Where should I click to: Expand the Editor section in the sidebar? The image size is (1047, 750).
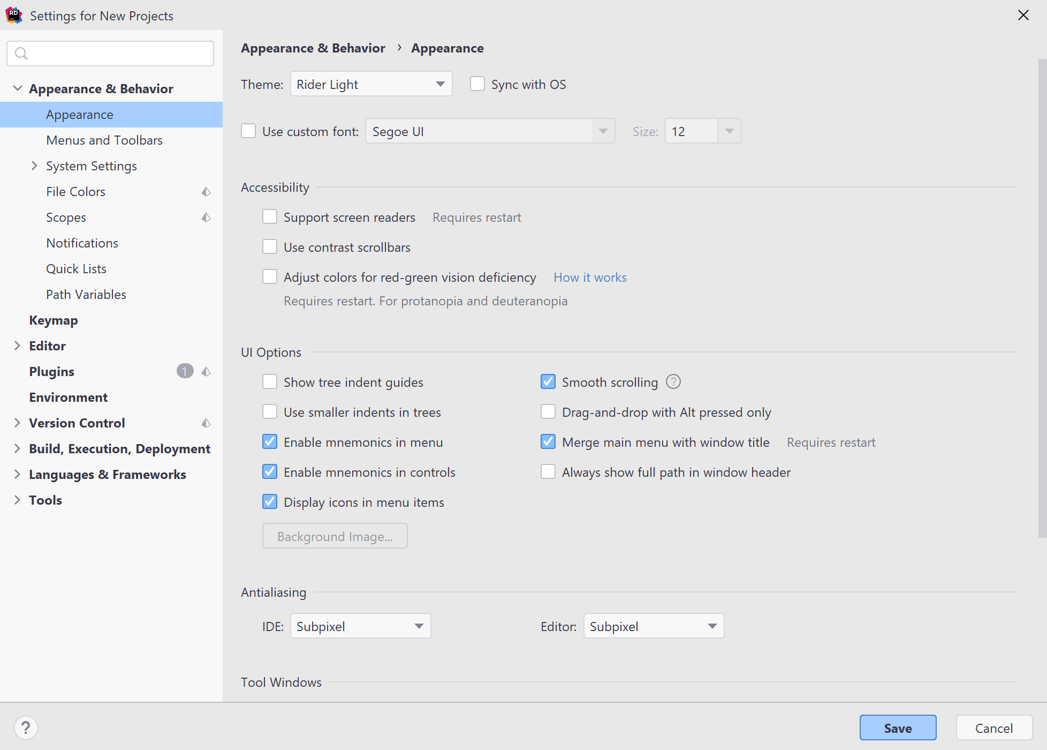pyautogui.click(x=18, y=346)
